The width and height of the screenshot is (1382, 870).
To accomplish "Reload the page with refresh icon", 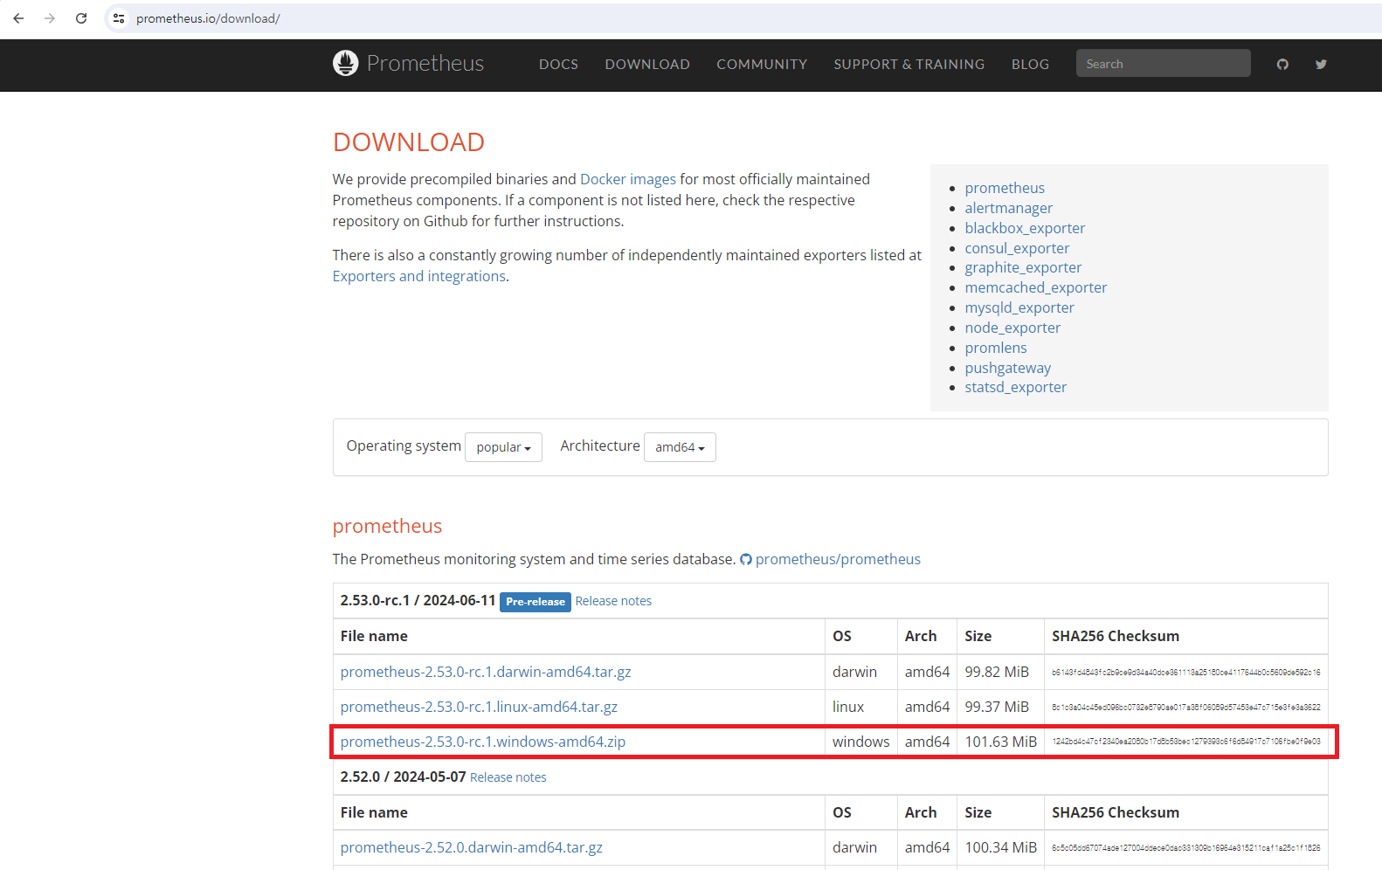I will pos(81,18).
